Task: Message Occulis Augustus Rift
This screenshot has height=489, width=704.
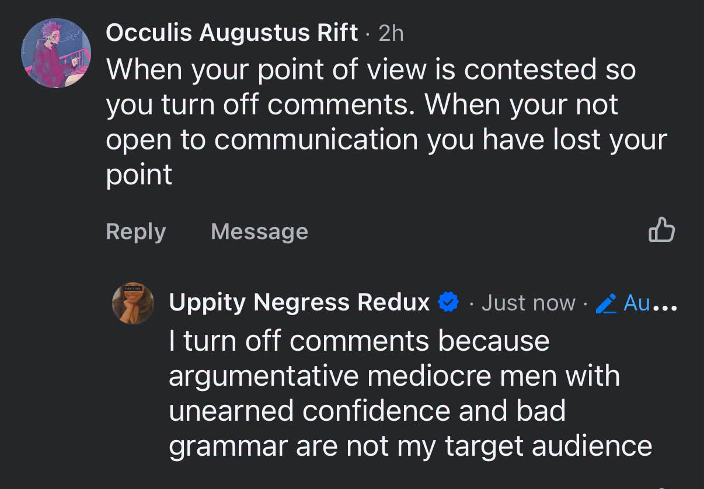Action: pos(259,232)
